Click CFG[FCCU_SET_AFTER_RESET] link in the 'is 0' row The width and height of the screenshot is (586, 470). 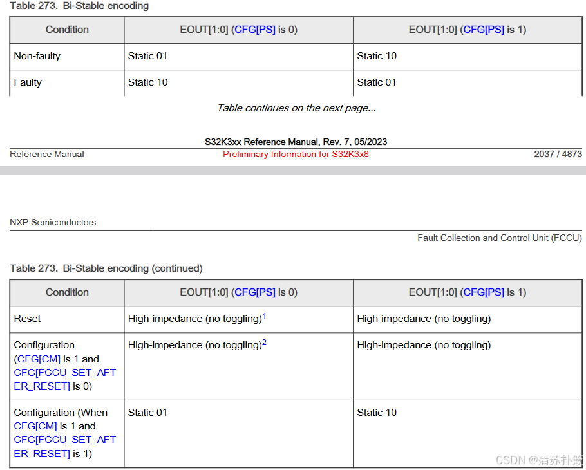click(x=64, y=379)
